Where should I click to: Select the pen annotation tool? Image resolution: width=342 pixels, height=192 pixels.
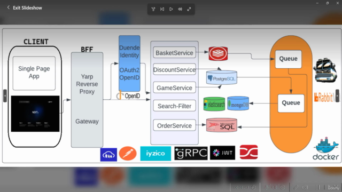(296, 187)
